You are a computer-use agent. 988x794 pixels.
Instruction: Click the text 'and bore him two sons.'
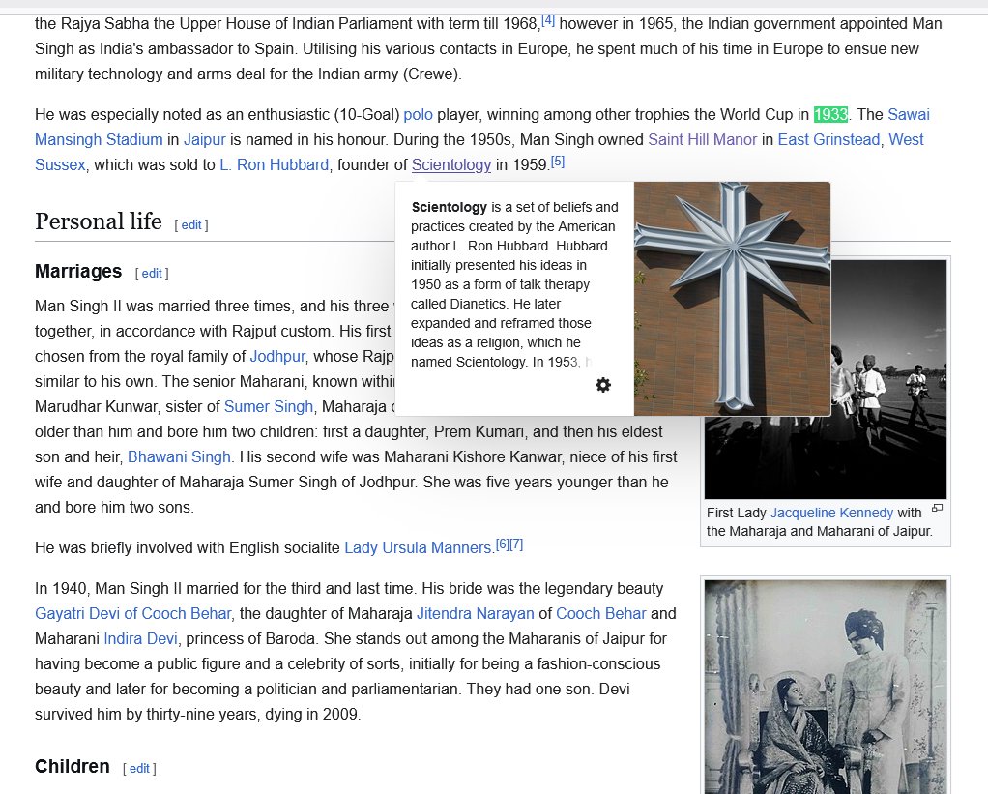pyautogui.click(x=114, y=508)
